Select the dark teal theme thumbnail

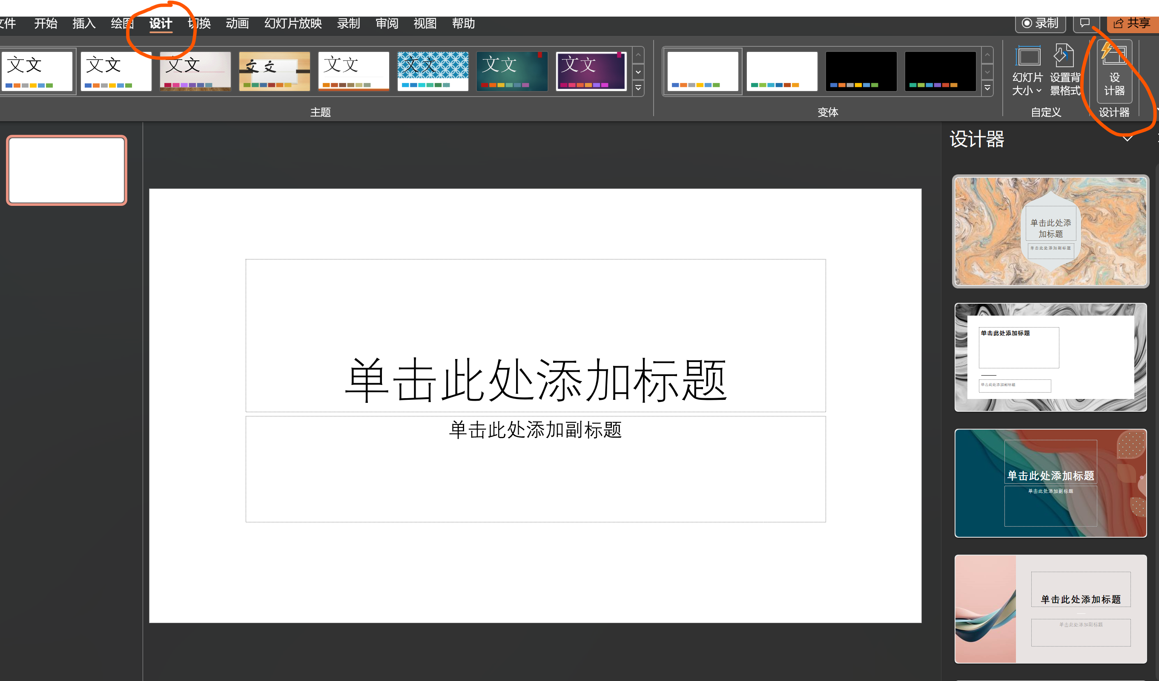click(x=512, y=71)
